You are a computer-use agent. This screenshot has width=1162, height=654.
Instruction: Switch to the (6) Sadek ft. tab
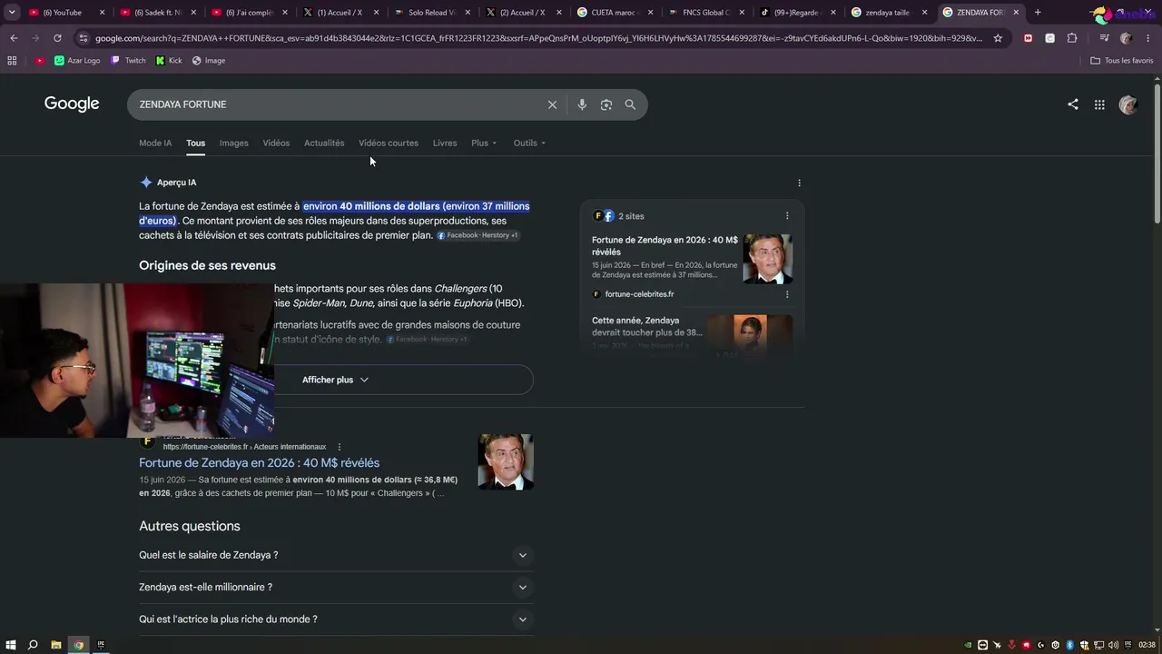click(159, 13)
